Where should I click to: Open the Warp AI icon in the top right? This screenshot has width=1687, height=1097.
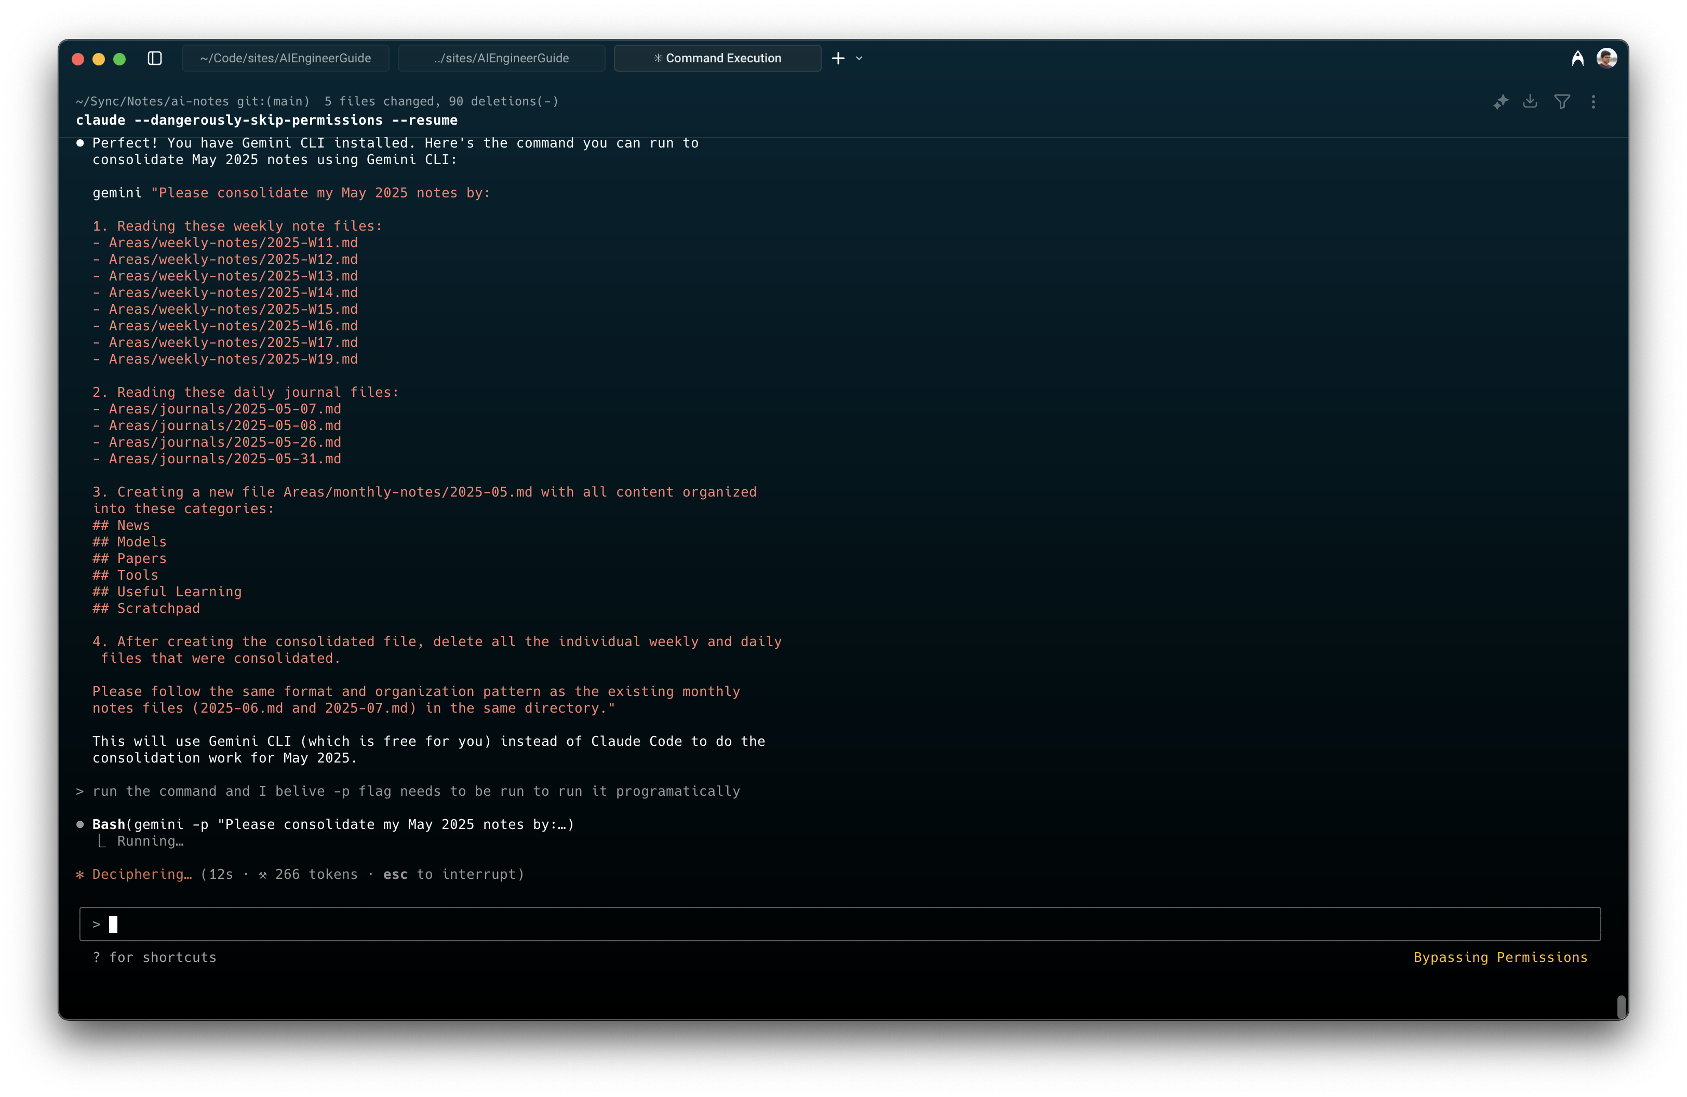(1577, 58)
